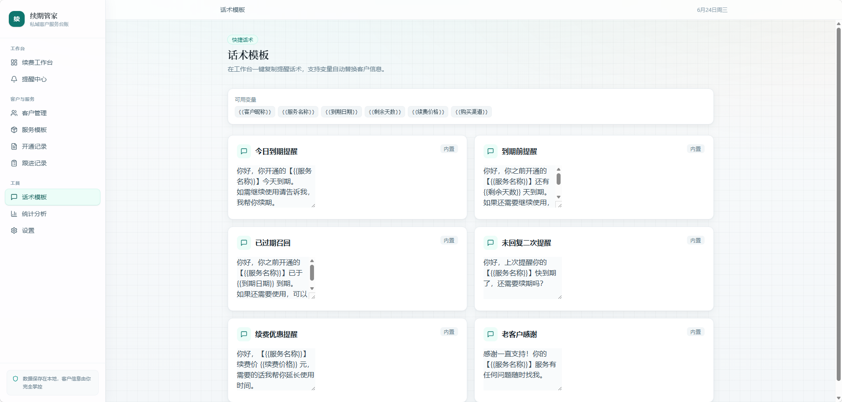
Task: Open 客户管理 from the sidebar
Action: (x=52, y=113)
